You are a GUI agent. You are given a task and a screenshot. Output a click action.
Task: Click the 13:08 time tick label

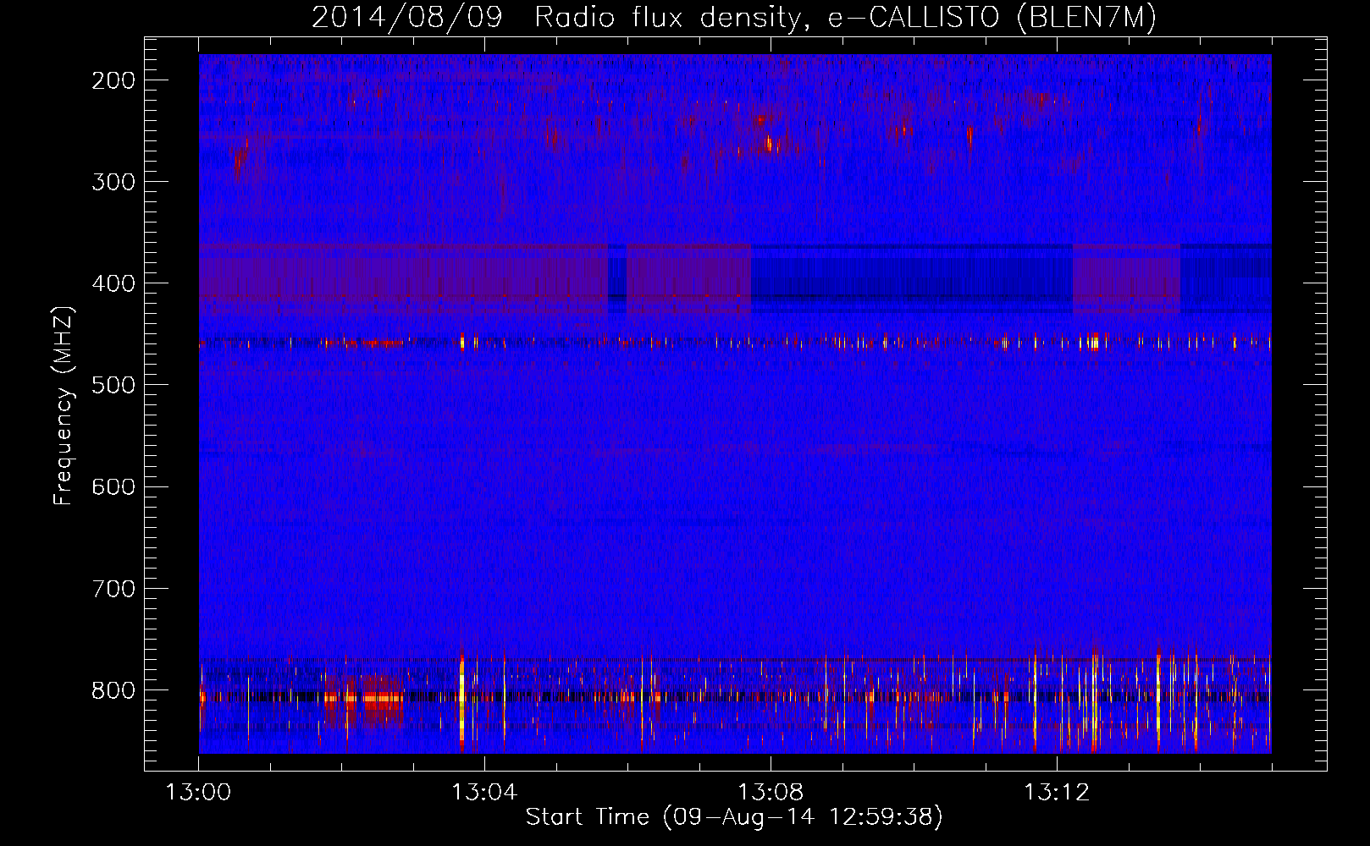point(771,793)
